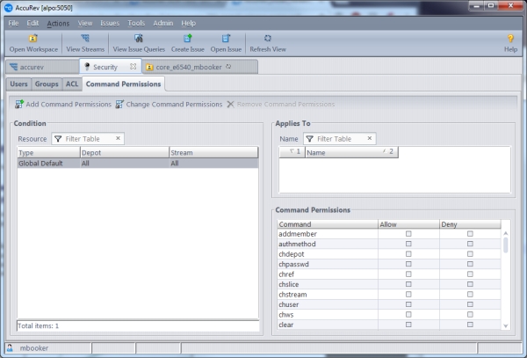Click the View Issue Queries icon

pos(138,39)
